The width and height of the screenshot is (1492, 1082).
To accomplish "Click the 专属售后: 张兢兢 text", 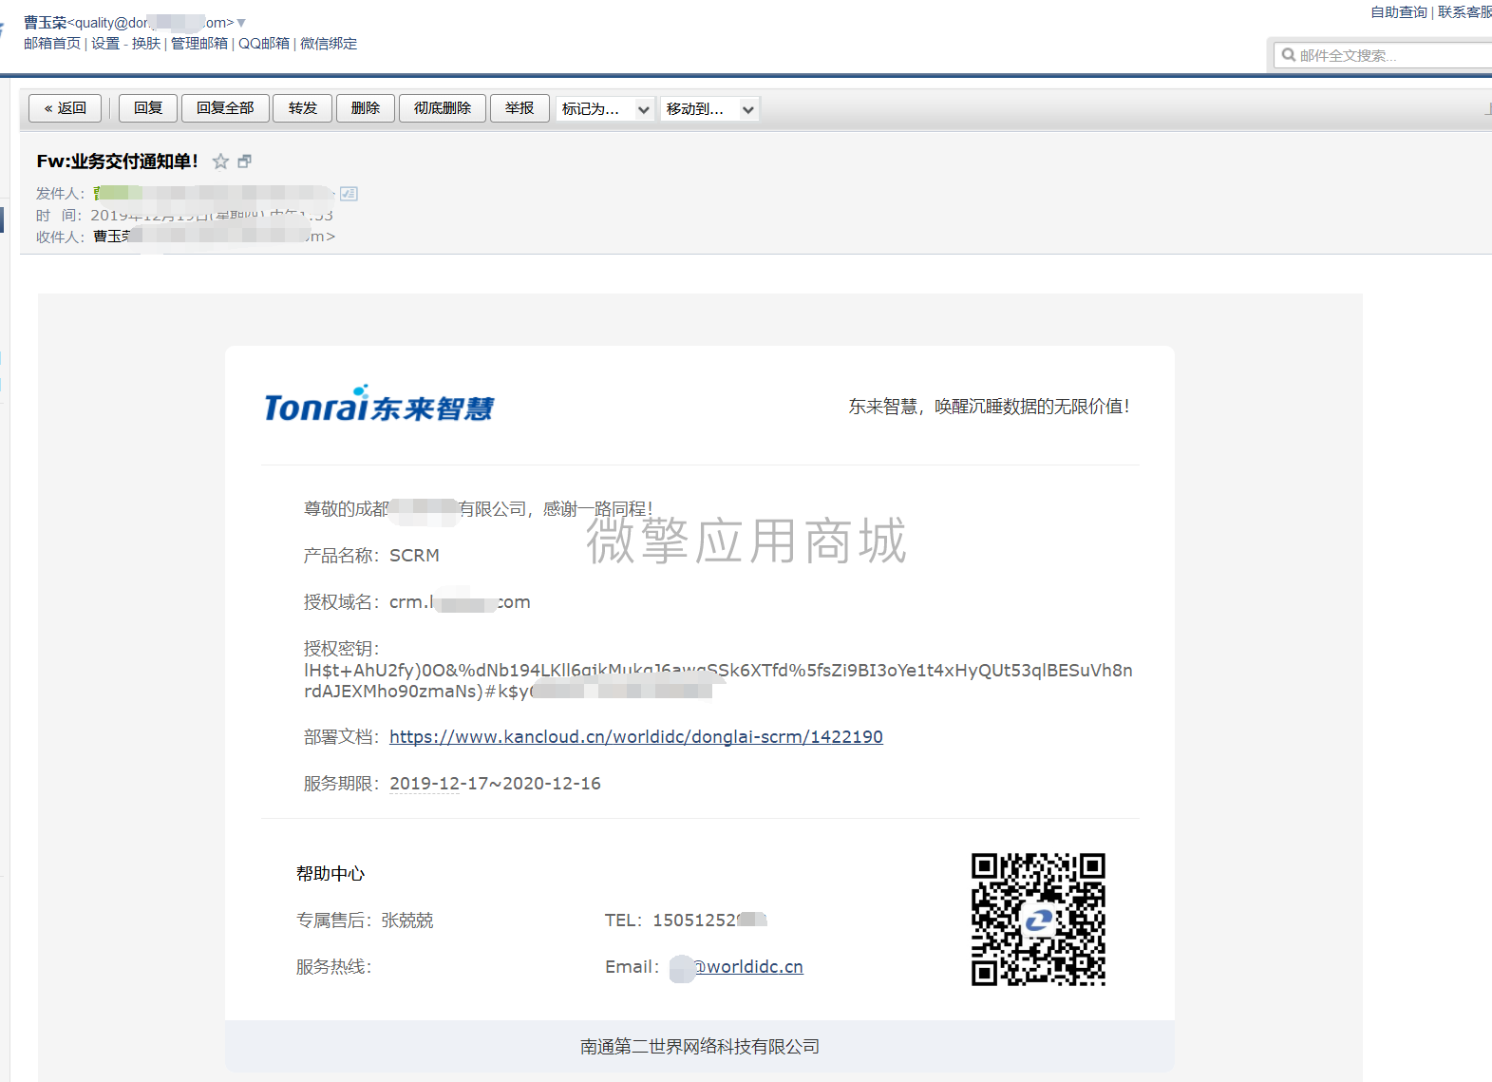I will click(x=365, y=921).
